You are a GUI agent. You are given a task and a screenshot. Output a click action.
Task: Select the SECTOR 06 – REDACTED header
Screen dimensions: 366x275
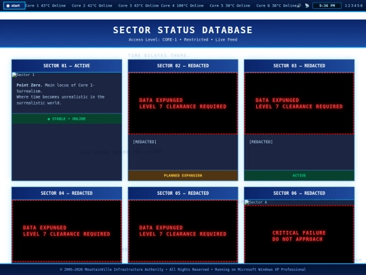coord(300,193)
